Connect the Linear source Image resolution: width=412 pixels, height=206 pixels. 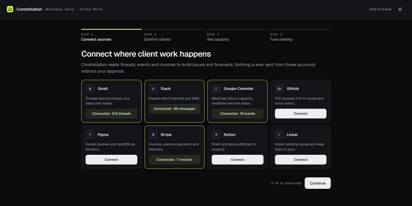[x=300, y=160]
